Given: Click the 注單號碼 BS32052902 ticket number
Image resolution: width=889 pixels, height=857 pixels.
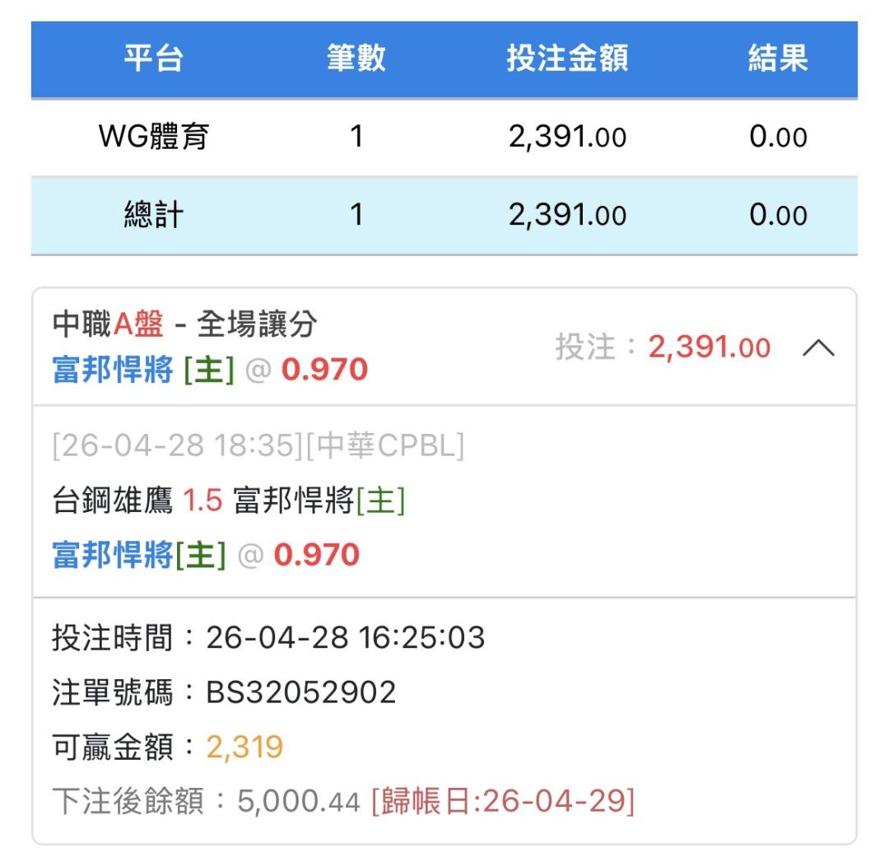Looking at the screenshot, I should (300, 692).
